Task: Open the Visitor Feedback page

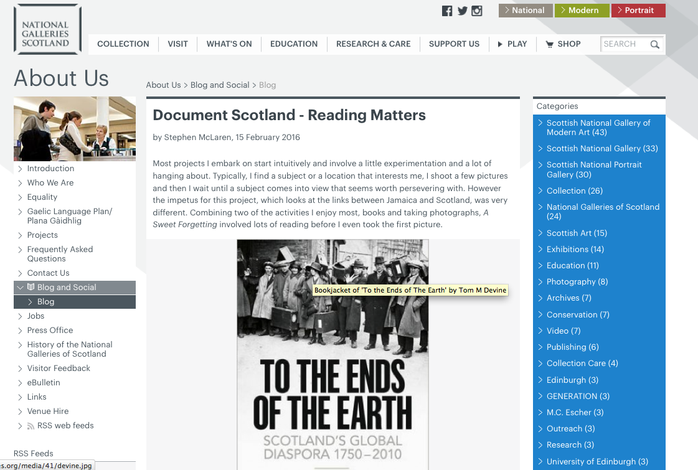Action: [59, 369]
